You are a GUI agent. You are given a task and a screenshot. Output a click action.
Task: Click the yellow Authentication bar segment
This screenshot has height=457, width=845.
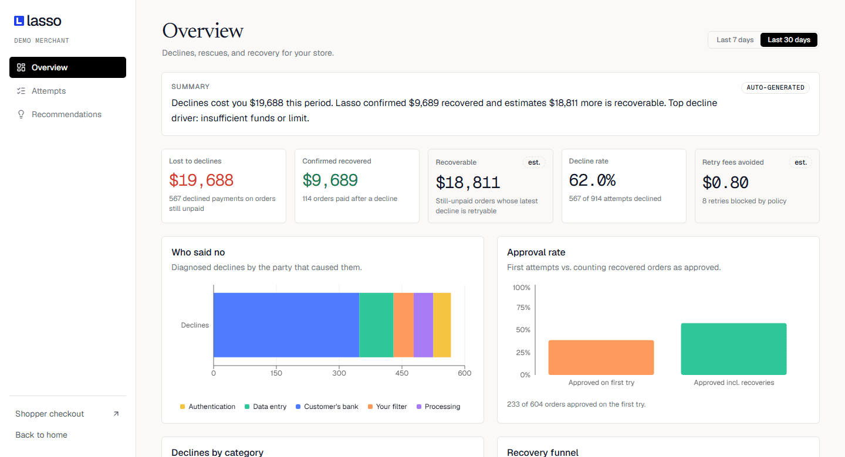[x=442, y=325]
